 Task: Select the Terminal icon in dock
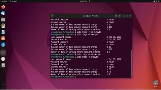click(x=3, y=52)
